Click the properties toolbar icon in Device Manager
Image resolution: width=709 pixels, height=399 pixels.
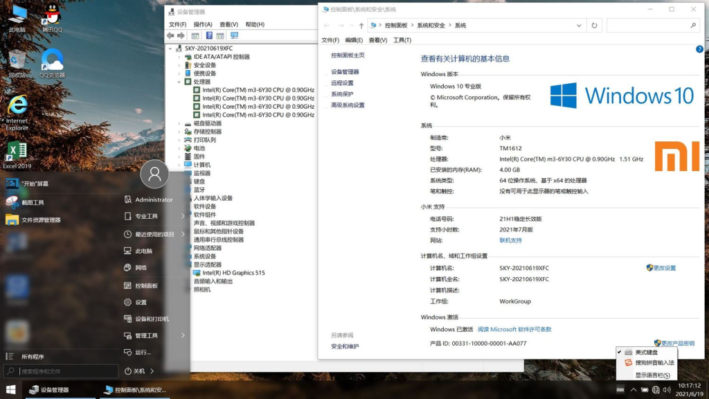point(220,36)
